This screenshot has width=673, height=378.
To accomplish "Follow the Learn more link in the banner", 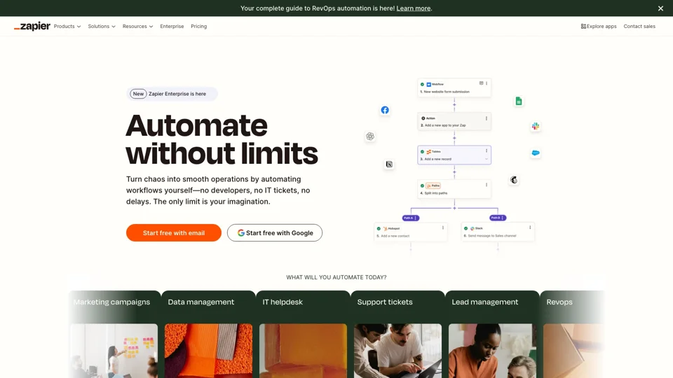I will tap(414, 8).
